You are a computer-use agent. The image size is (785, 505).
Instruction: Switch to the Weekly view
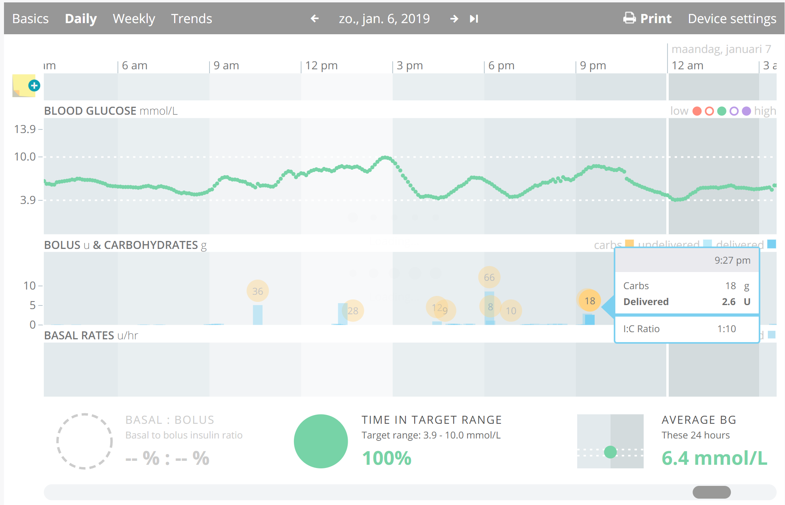click(134, 19)
